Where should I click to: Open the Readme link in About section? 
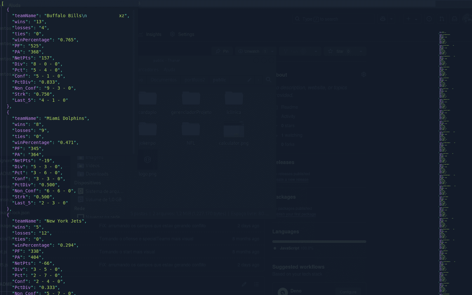[289, 107]
